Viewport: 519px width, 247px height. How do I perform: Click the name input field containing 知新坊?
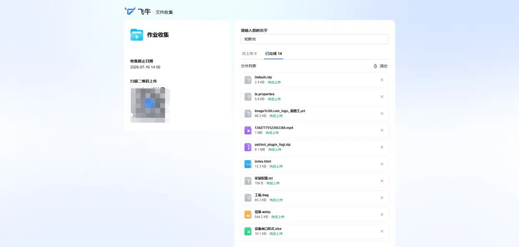pyautogui.click(x=314, y=39)
